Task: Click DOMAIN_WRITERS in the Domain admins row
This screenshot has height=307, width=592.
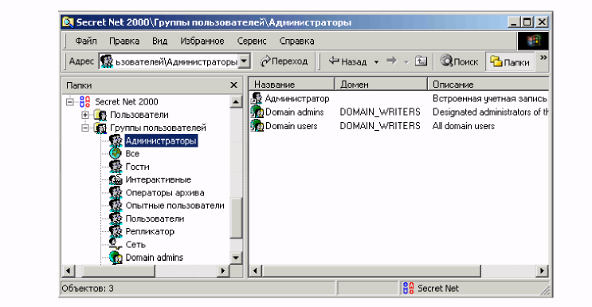Action: click(380, 112)
